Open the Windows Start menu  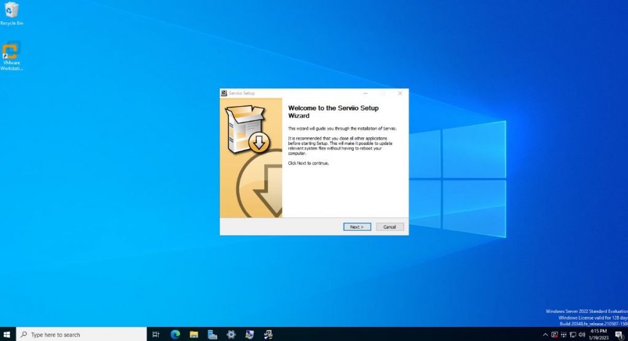[7, 334]
